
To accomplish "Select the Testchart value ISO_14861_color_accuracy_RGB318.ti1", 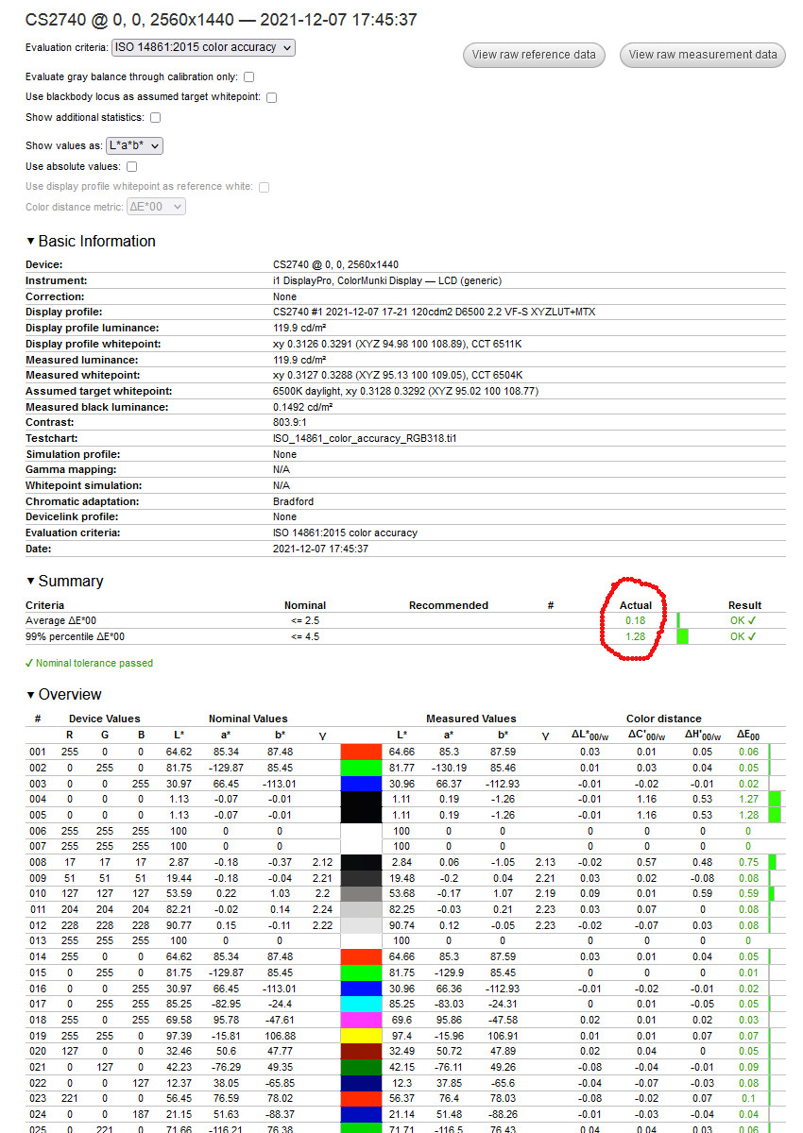I will click(366, 438).
